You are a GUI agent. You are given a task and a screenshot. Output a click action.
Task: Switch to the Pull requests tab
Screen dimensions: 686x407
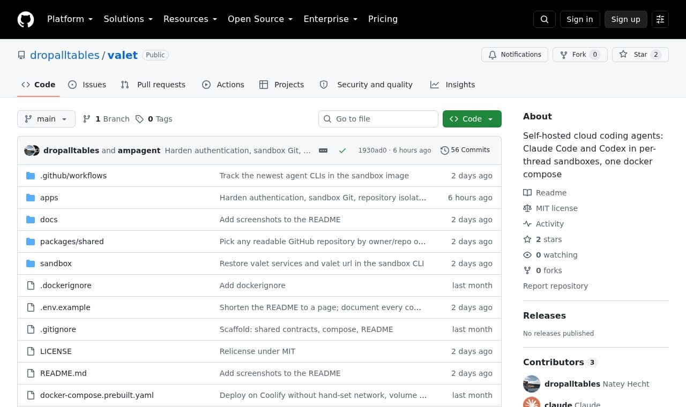pos(153,85)
